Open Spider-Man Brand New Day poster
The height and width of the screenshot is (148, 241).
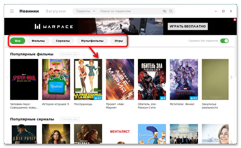click(x=24, y=79)
